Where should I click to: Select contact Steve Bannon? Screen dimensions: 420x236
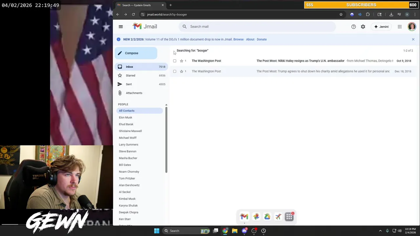tap(128, 151)
